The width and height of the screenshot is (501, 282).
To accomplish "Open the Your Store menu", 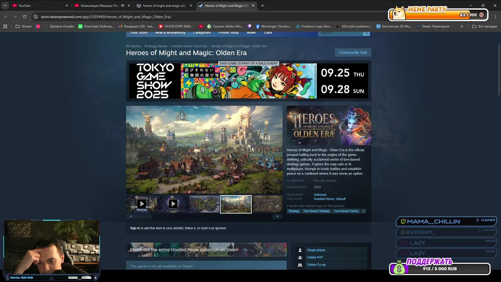I will [139, 33].
